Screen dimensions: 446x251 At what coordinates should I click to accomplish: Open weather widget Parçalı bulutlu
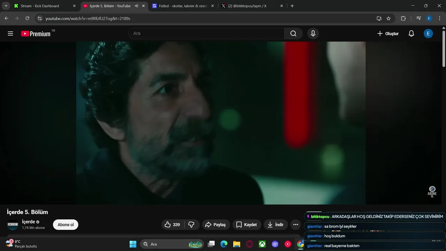22,244
